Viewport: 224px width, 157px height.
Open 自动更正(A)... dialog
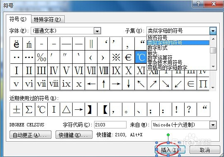pyautogui.click(x=30, y=135)
